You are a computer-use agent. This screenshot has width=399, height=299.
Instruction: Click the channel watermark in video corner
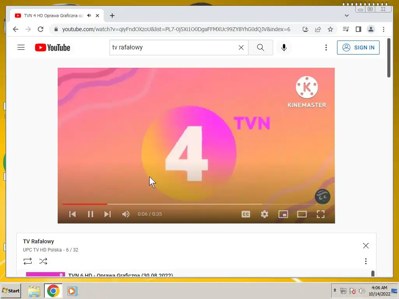pos(323,197)
